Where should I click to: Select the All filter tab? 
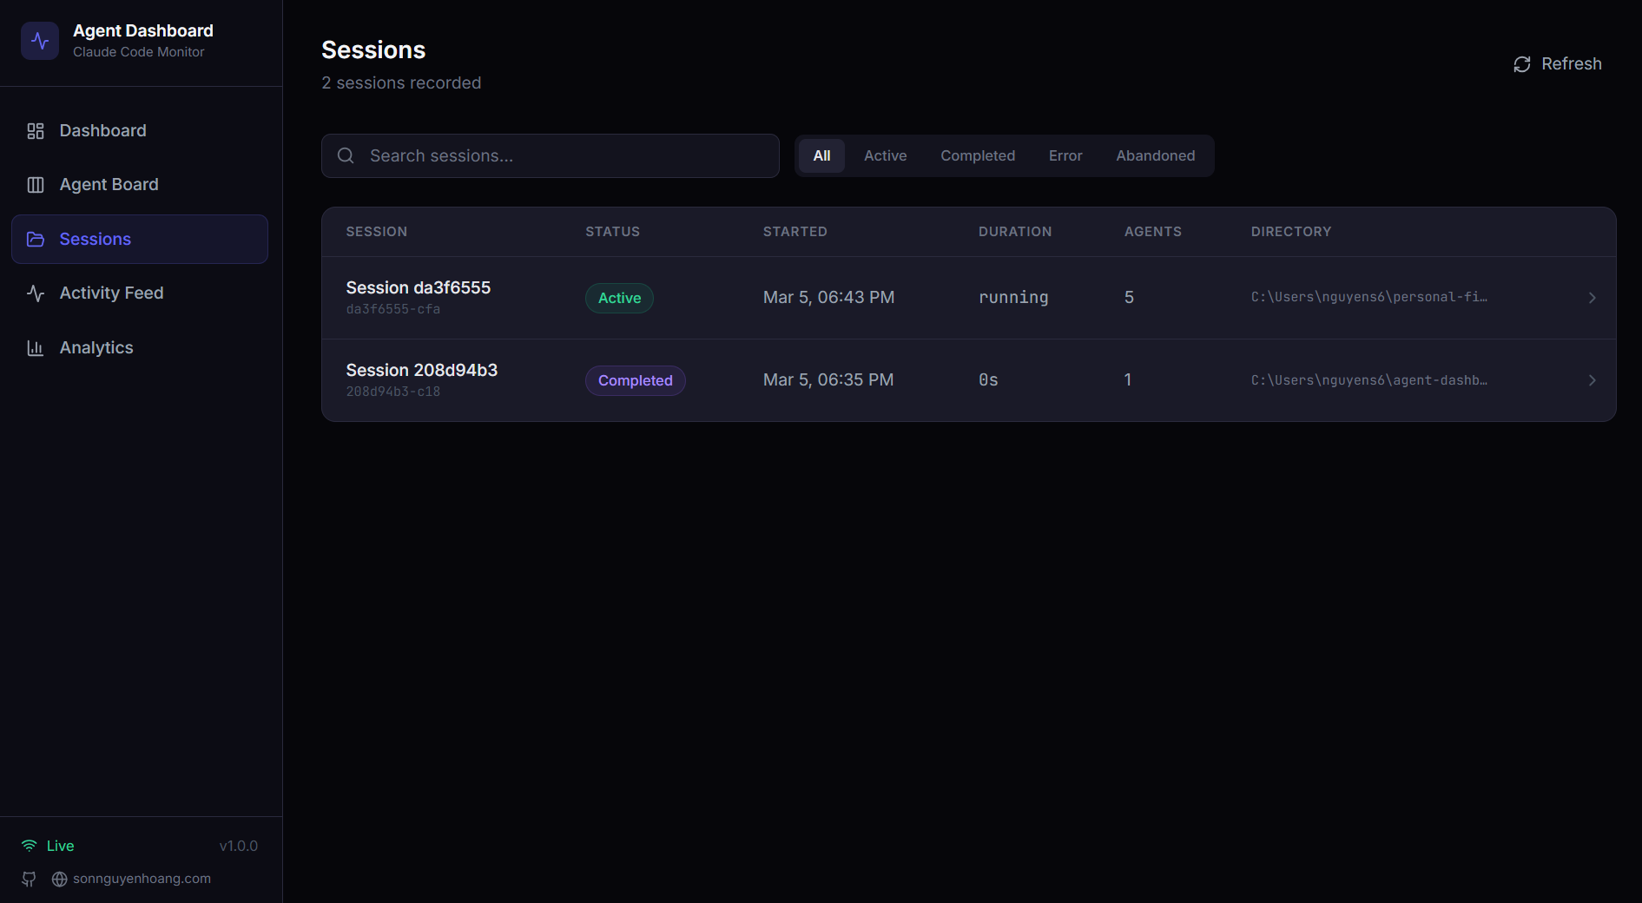[x=821, y=155]
